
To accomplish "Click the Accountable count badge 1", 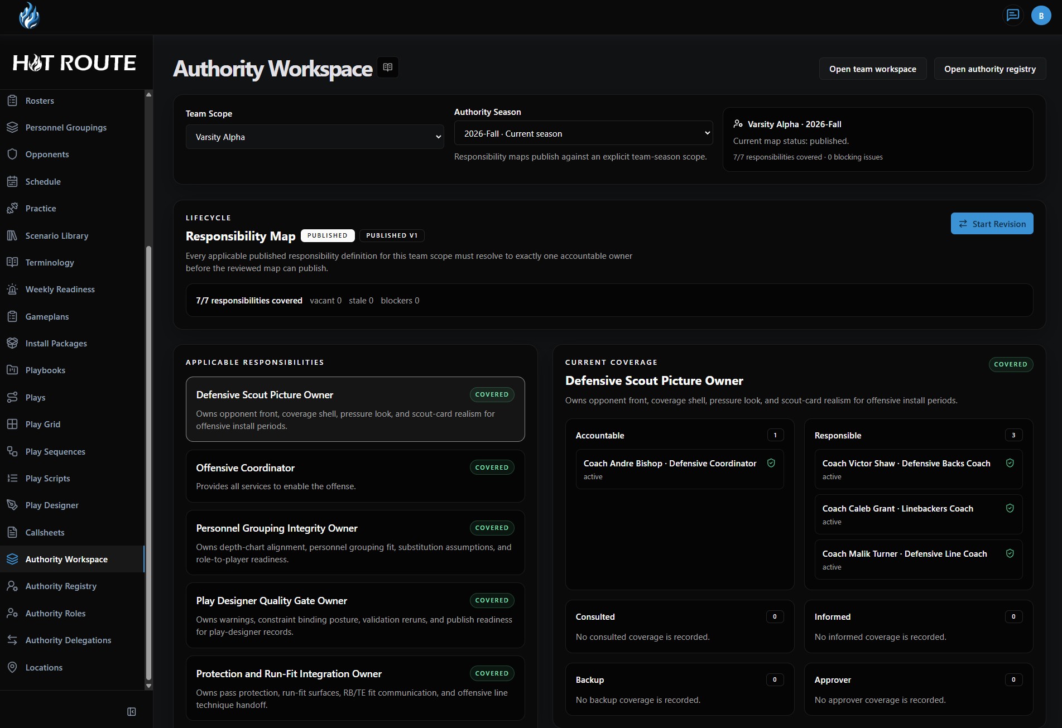I will [x=775, y=435].
